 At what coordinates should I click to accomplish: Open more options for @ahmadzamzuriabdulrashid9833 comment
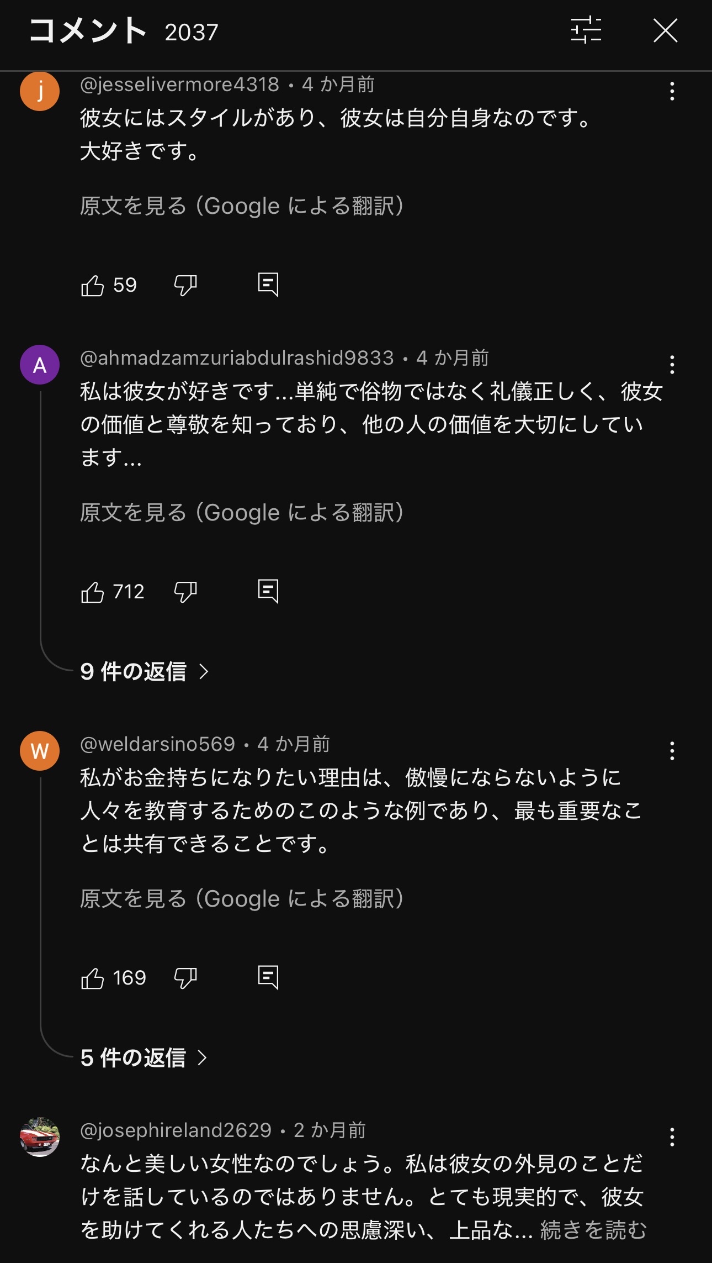tap(672, 365)
